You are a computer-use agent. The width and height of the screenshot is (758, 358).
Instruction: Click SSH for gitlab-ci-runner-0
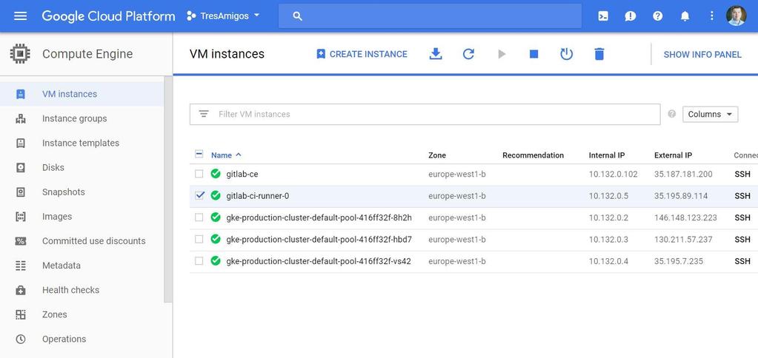[742, 196]
